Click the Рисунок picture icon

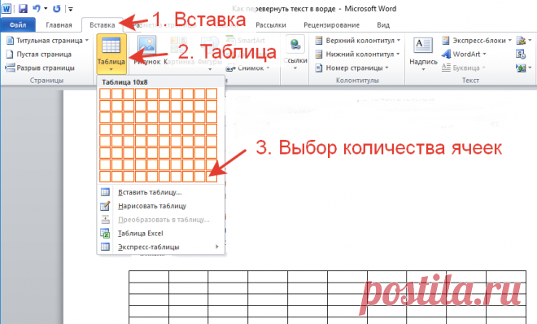pos(147,45)
